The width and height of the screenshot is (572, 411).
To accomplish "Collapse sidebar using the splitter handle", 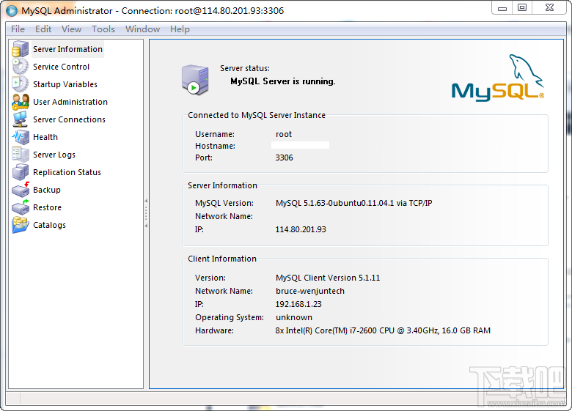I will pyautogui.click(x=146, y=213).
